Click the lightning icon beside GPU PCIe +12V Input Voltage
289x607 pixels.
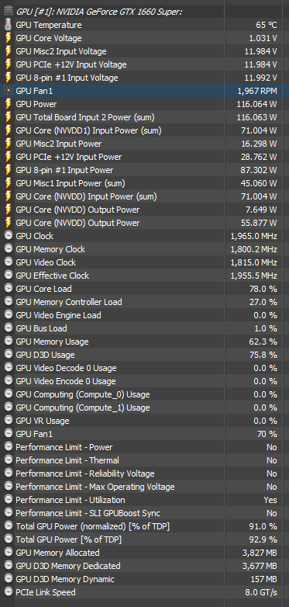[x=8, y=64]
